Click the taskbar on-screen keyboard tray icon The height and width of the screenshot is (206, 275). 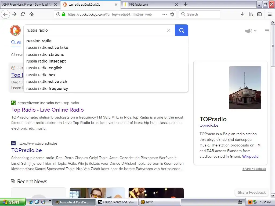240,202
